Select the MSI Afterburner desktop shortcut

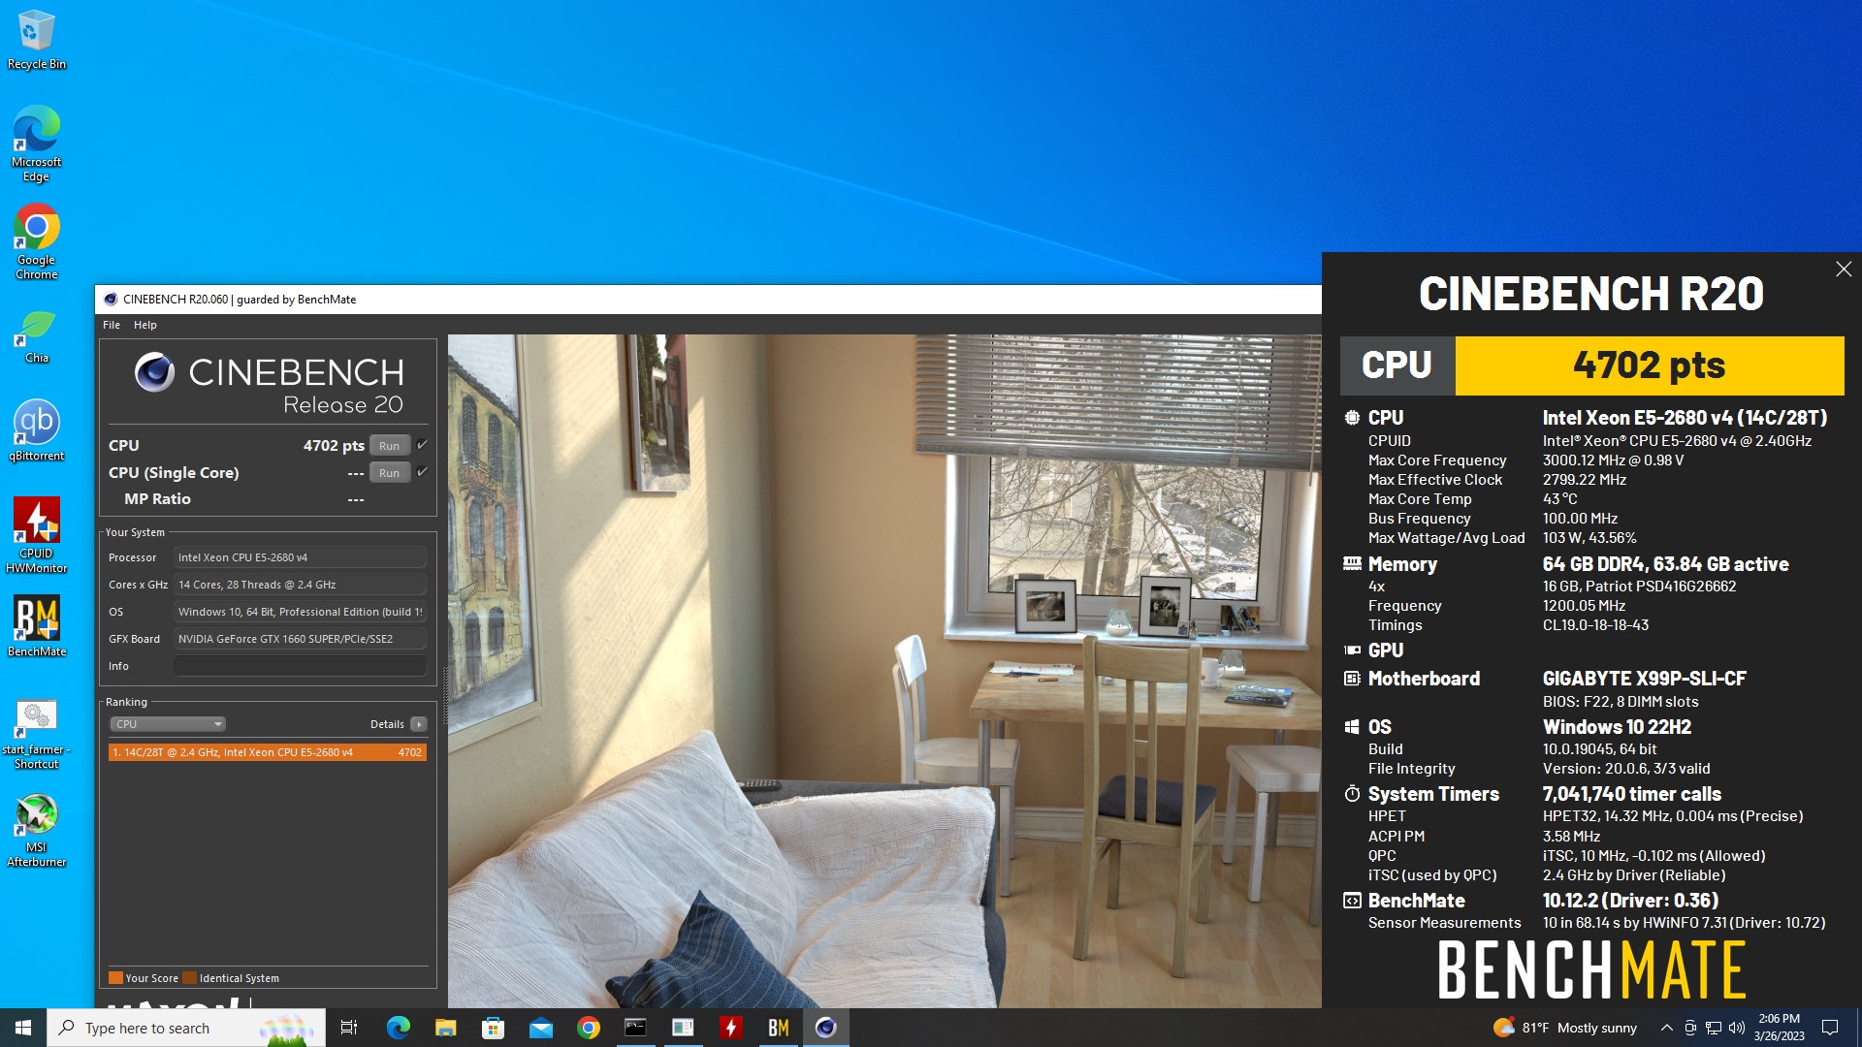[x=36, y=831]
